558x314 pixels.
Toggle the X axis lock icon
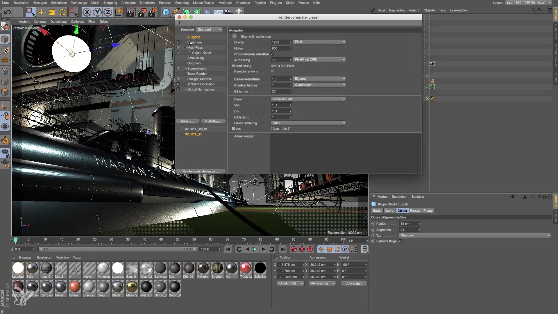pos(87,12)
